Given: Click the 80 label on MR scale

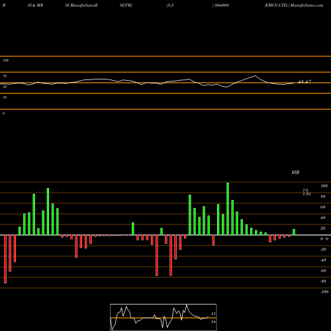Looking at the screenshot, I should pyautogui.click(x=323, y=197).
